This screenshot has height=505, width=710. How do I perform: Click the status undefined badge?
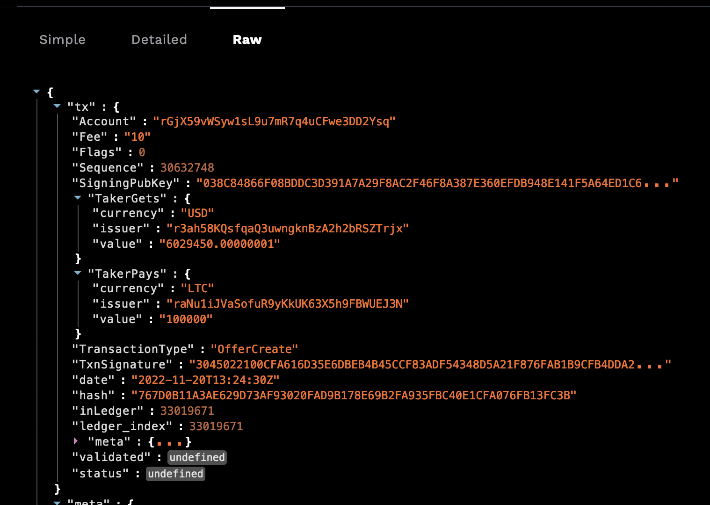175,474
